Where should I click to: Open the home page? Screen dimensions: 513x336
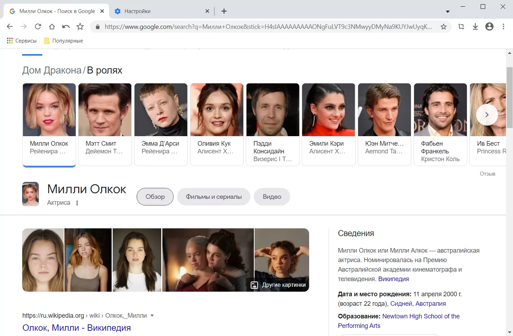(52, 26)
